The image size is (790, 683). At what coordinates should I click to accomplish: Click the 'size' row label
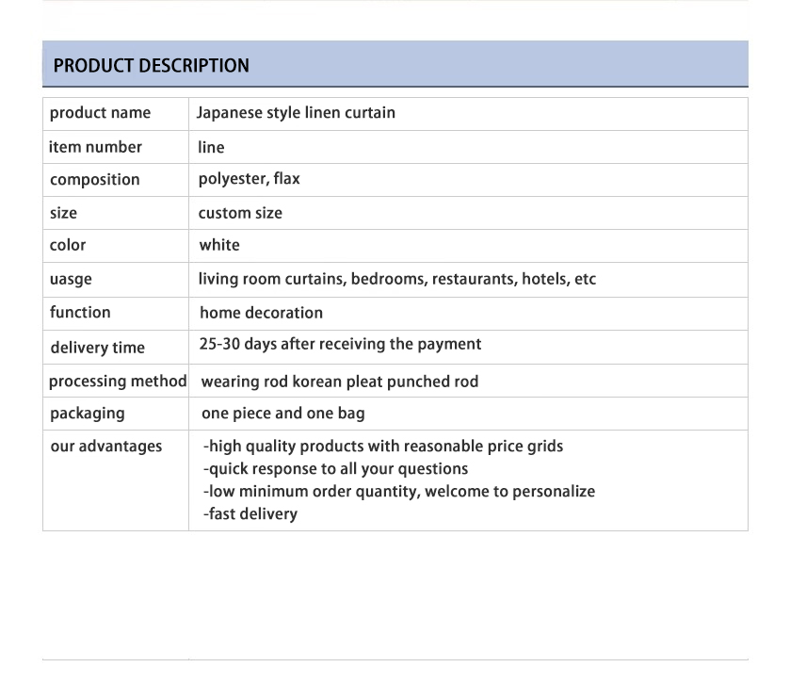click(x=63, y=213)
